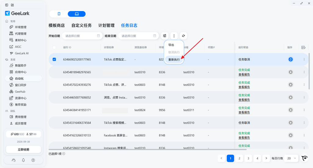The image size is (313, 168).
Task: Click the customer support headset icon
Action: [13, 160]
